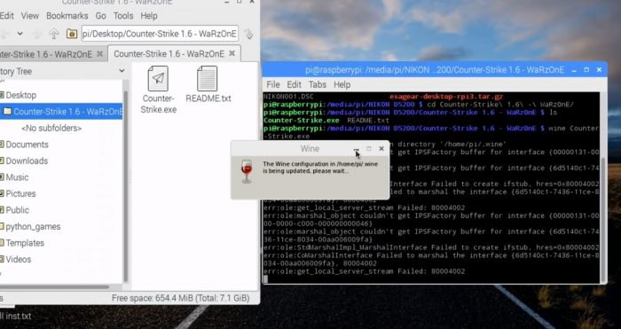Select Music in the directory tree
The image size is (621, 329).
[x=17, y=177]
